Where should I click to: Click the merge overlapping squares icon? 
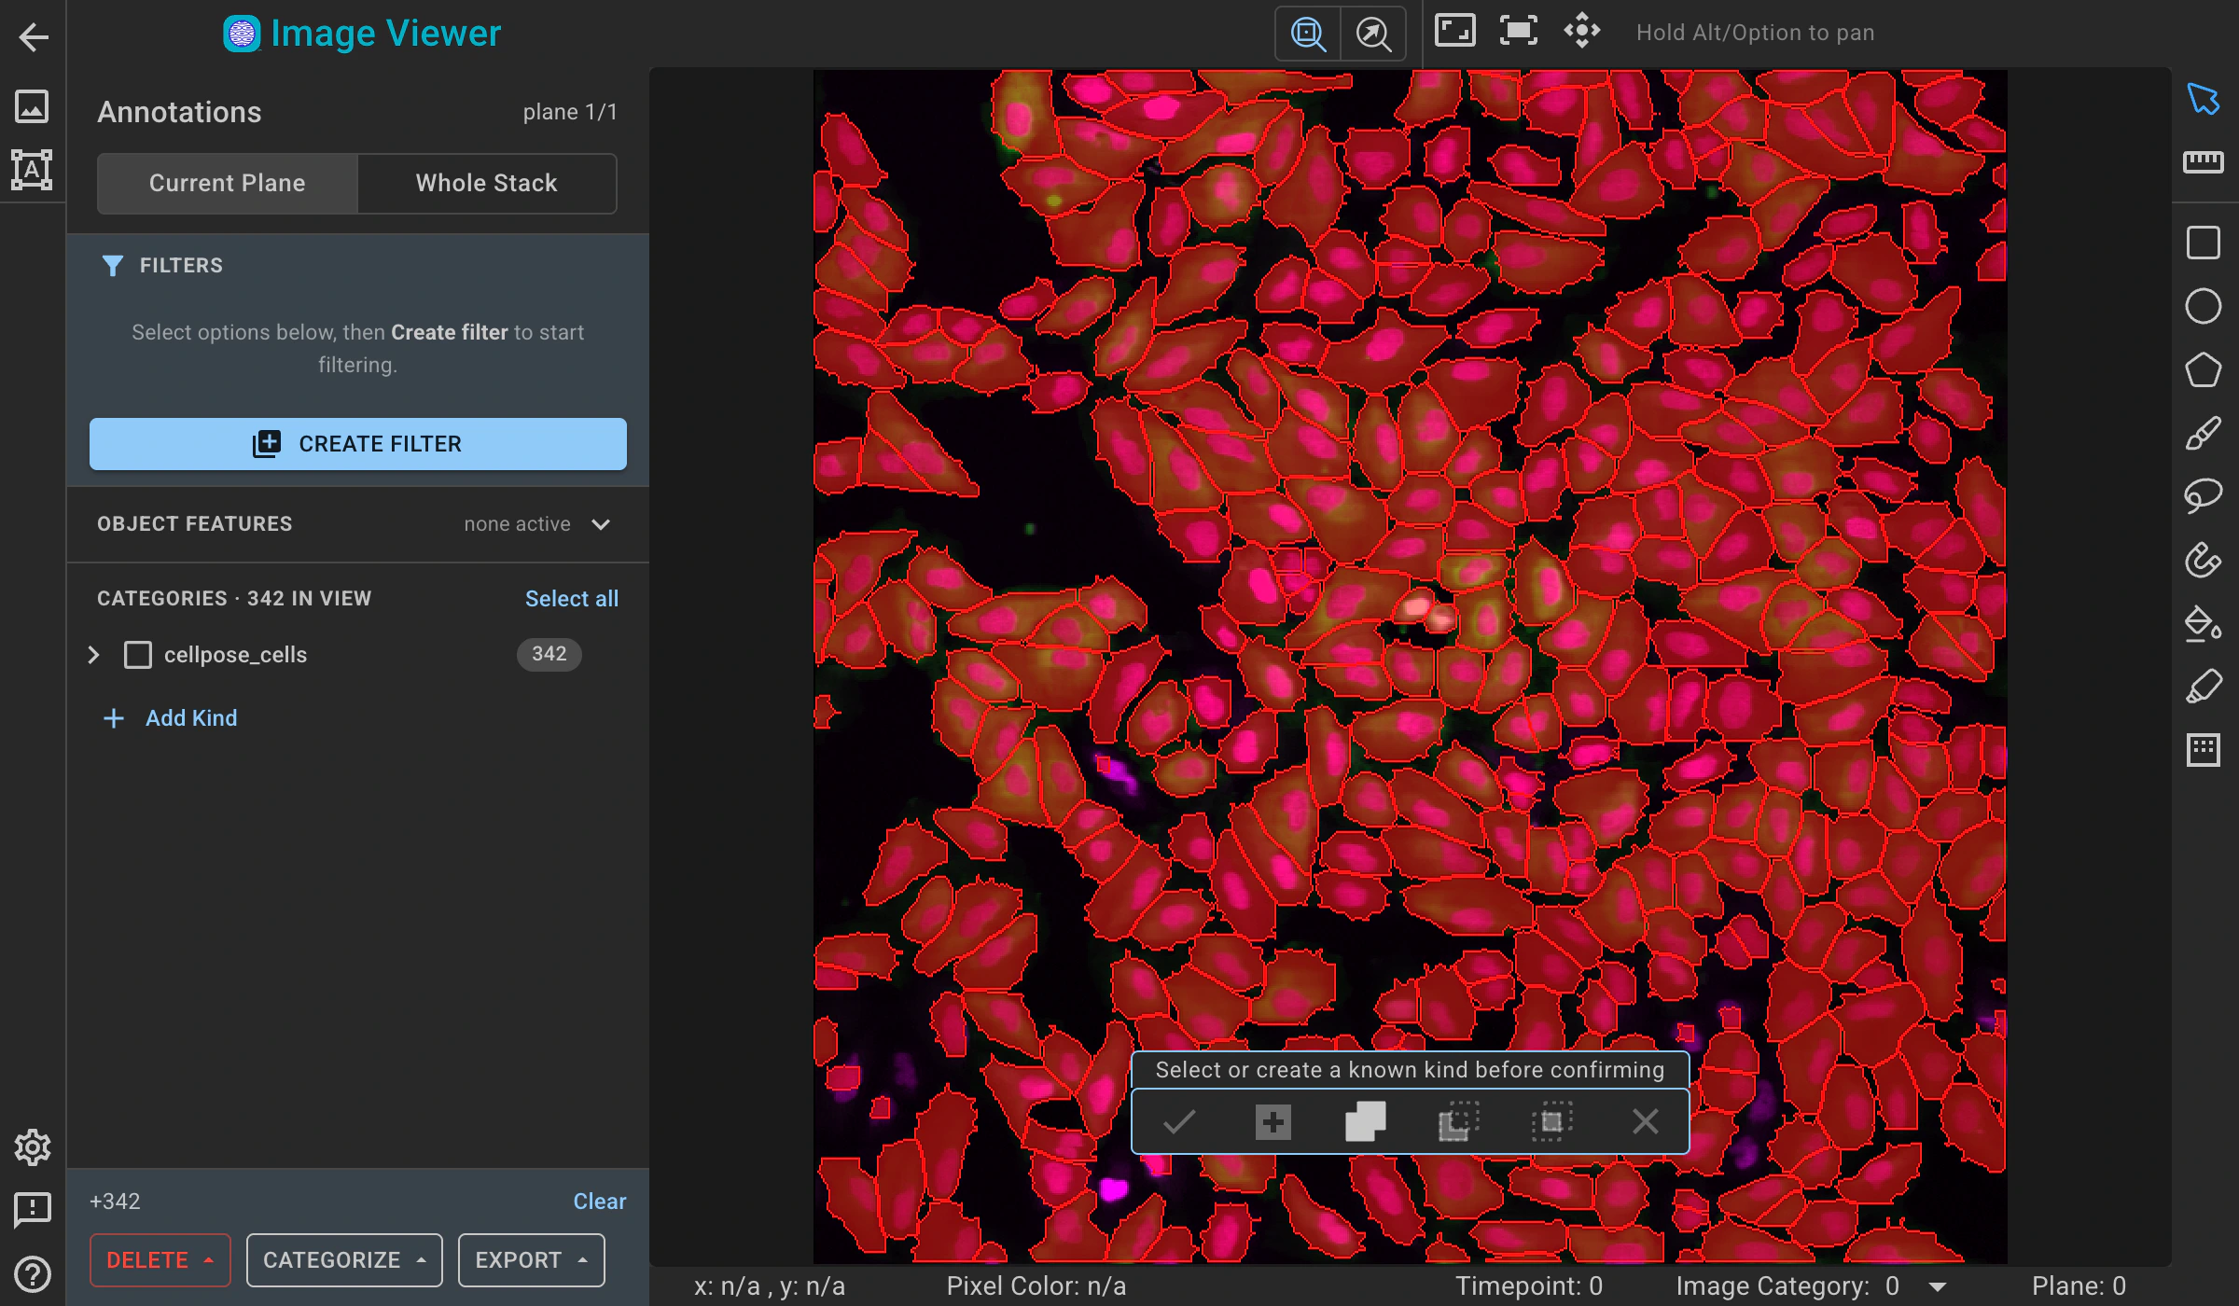[x=1366, y=1121]
